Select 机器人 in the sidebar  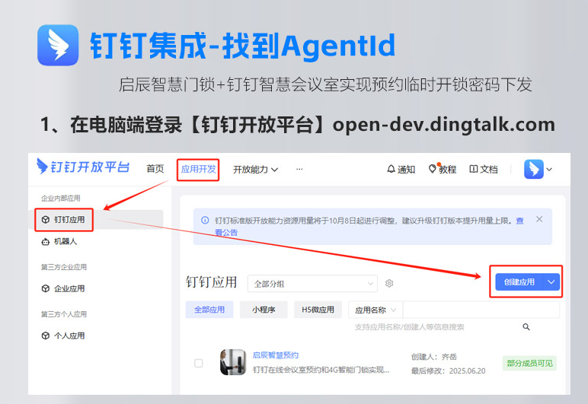click(x=66, y=241)
